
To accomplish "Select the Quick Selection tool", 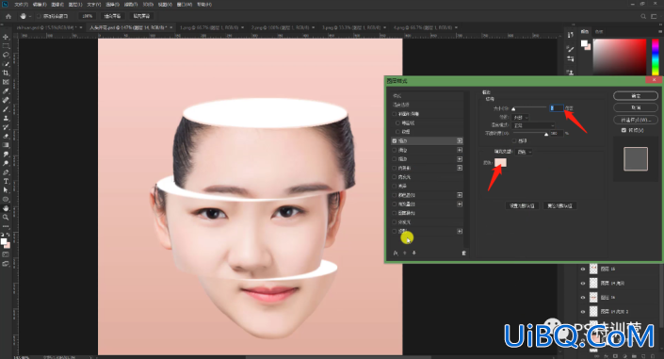I will coord(6,64).
